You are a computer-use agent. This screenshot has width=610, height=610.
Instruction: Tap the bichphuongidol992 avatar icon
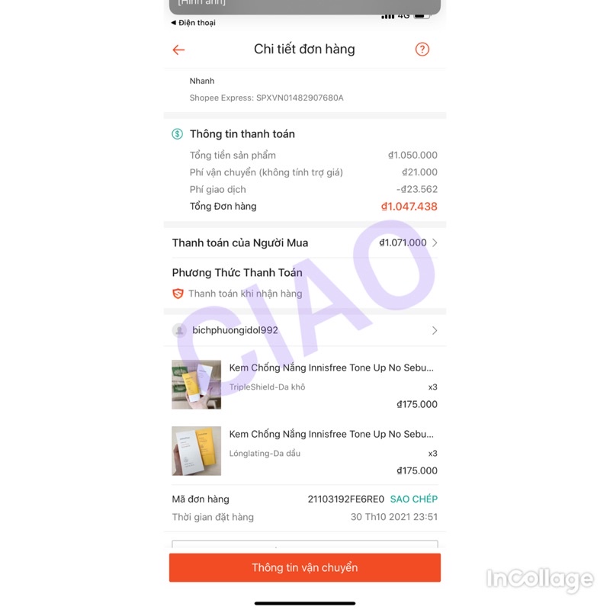179,331
